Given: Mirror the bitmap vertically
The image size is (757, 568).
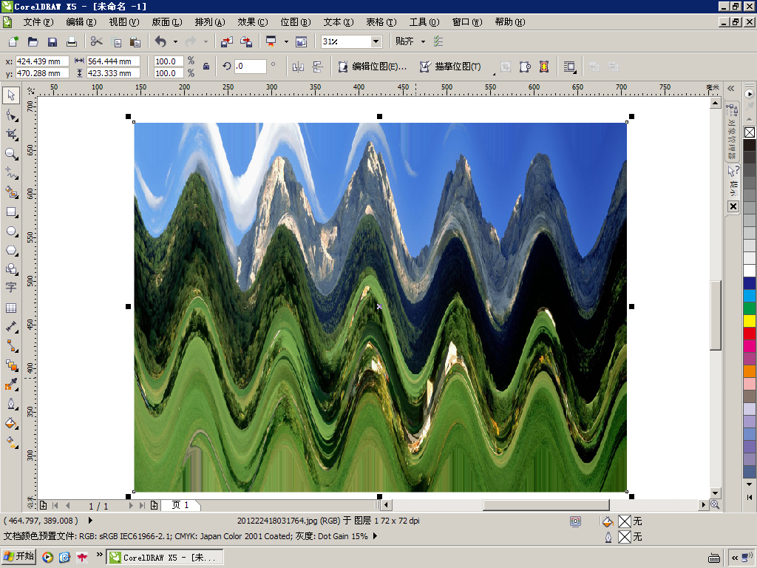Looking at the screenshot, I should [317, 67].
